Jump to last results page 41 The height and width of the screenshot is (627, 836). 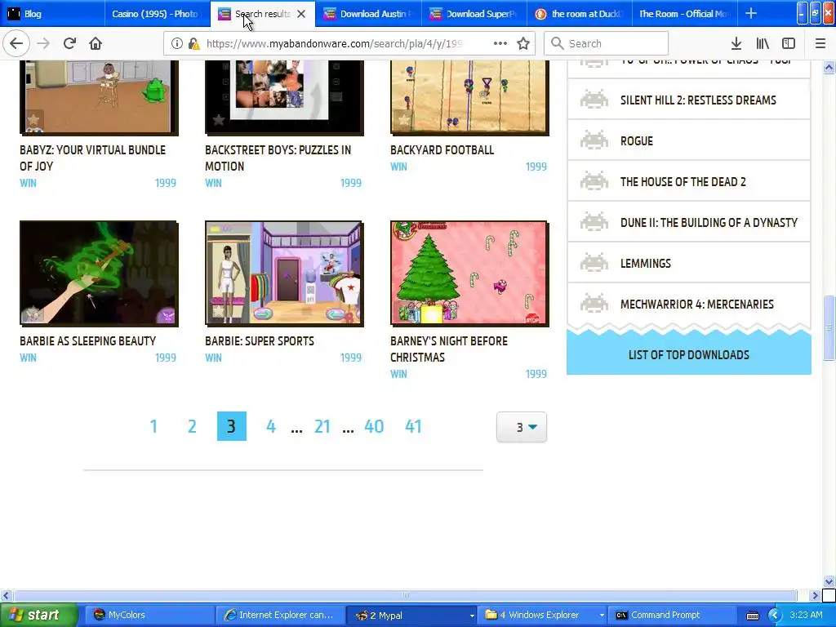[413, 426]
